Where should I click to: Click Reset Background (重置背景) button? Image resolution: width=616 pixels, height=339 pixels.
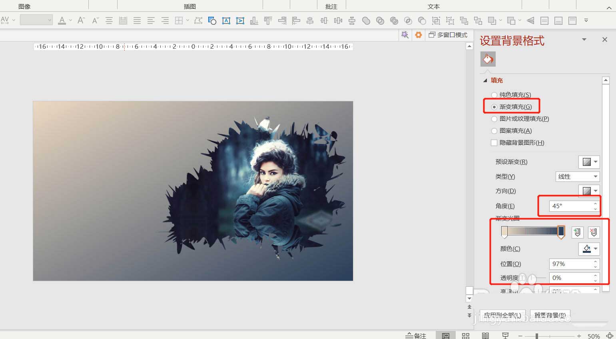click(x=550, y=315)
